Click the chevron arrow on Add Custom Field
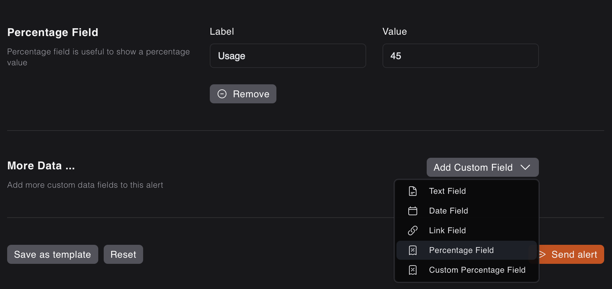This screenshot has height=289, width=612. coord(525,167)
